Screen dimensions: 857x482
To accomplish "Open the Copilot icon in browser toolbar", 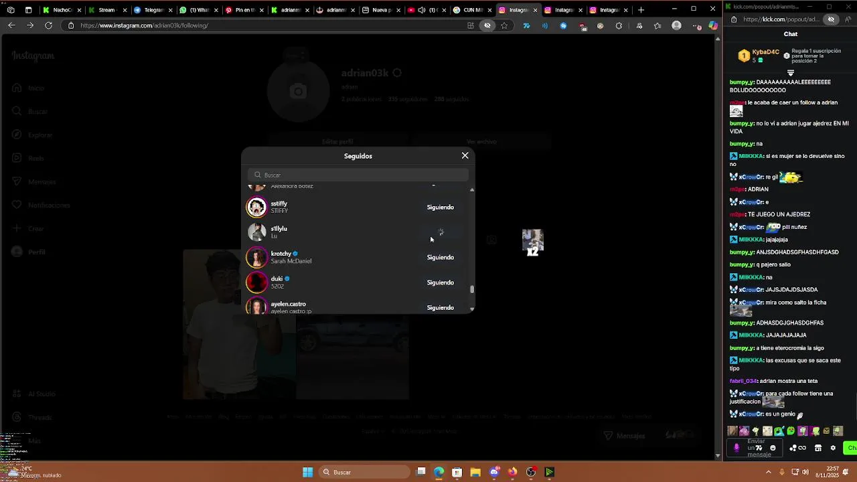I will [x=713, y=25].
